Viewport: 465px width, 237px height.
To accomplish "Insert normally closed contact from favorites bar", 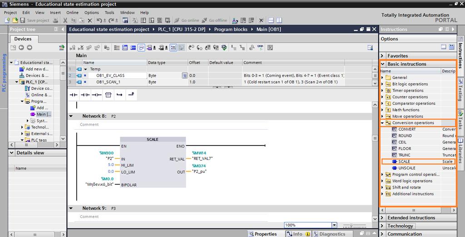I will click(x=85, y=95).
